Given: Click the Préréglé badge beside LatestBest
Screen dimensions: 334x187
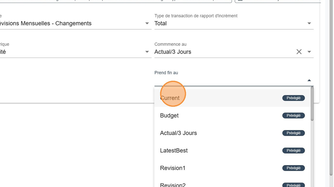Looking at the screenshot, I should (294, 151).
